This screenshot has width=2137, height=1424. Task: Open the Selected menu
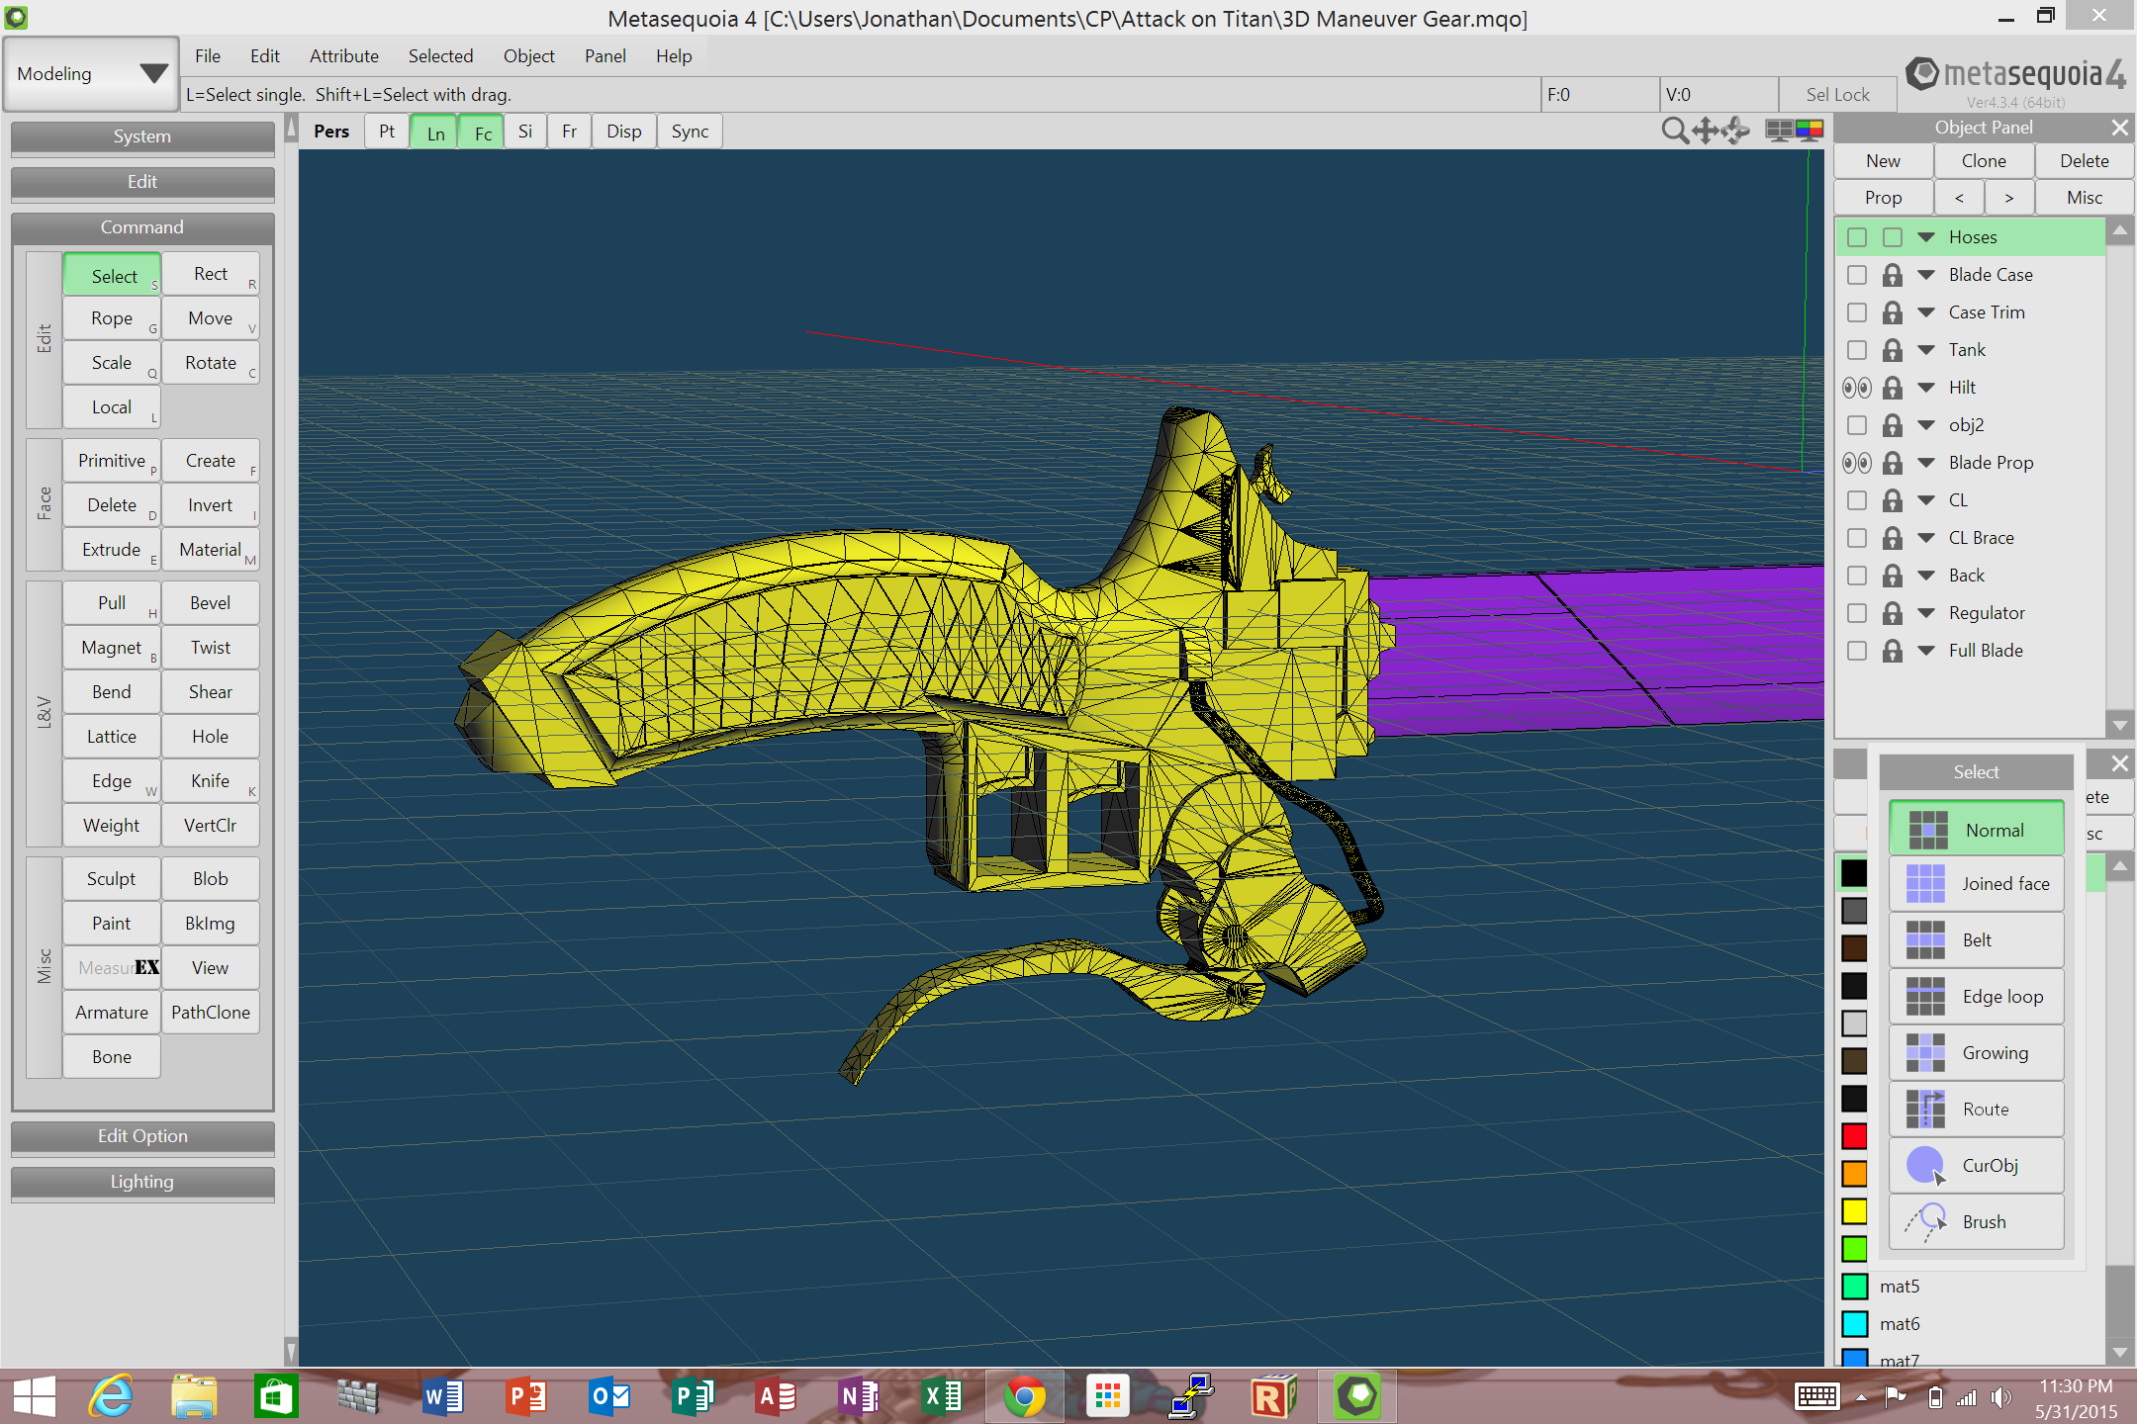440,56
